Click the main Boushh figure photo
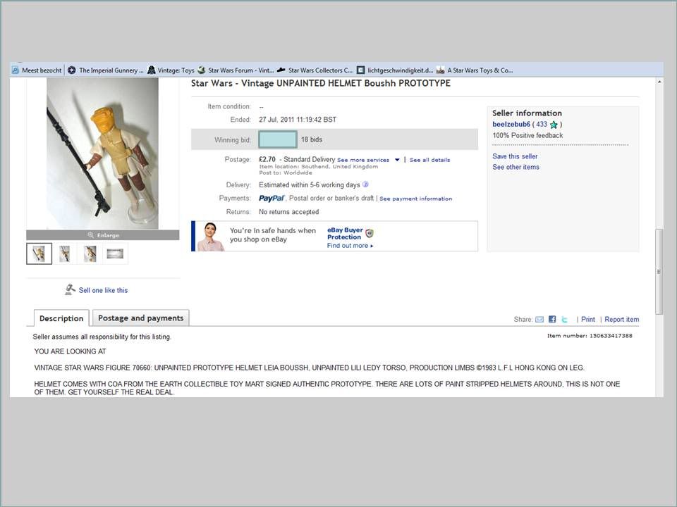Image resolution: width=677 pixels, height=507 pixels. click(x=102, y=154)
